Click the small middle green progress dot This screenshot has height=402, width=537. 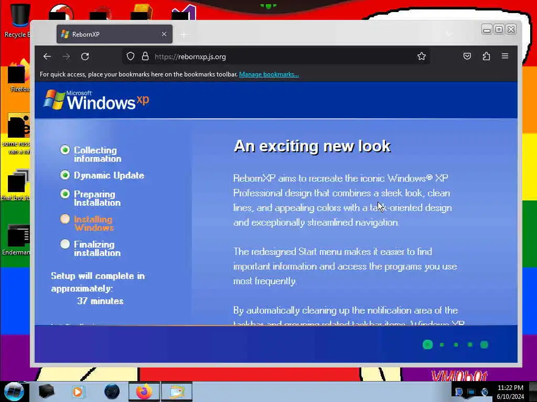pos(456,344)
